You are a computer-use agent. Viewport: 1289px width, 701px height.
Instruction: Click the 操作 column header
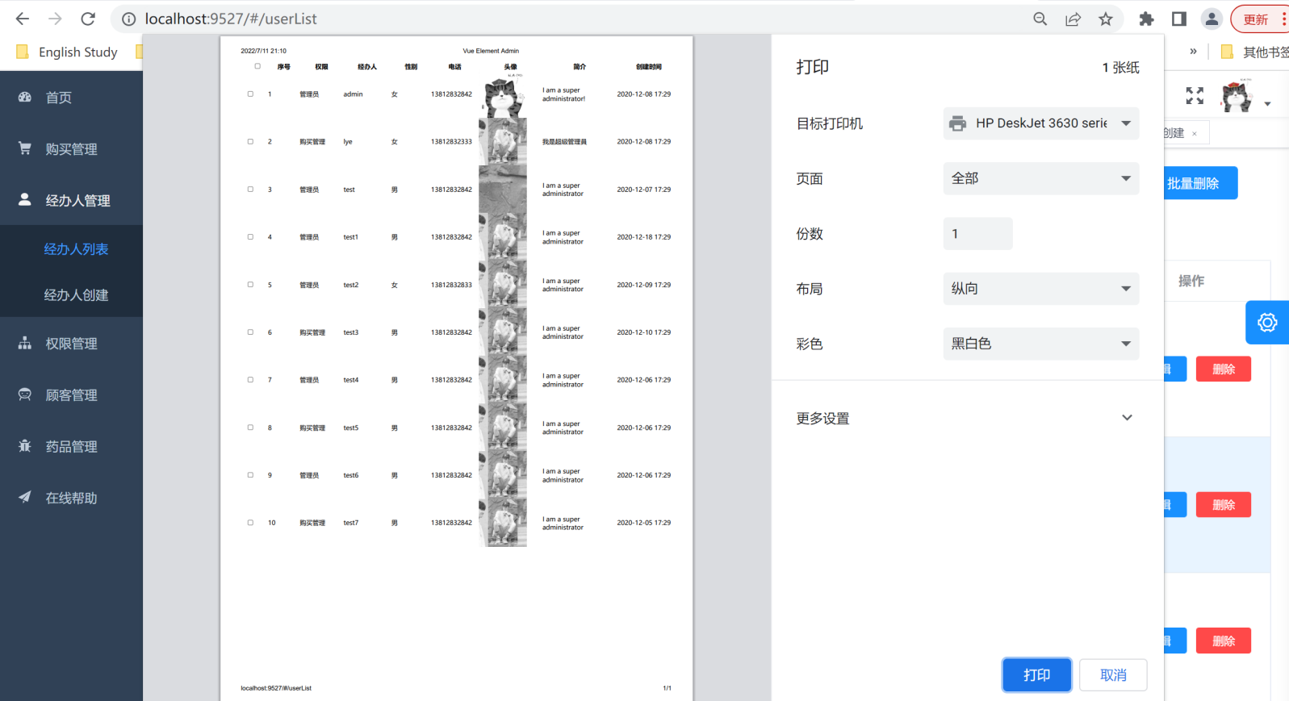pyautogui.click(x=1191, y=281)
